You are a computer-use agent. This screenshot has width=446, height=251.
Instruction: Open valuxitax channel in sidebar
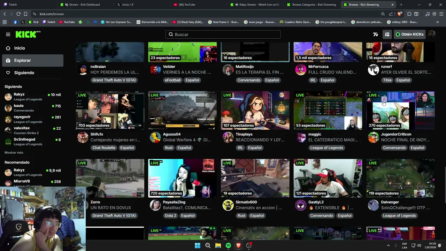tap(33, 130)
